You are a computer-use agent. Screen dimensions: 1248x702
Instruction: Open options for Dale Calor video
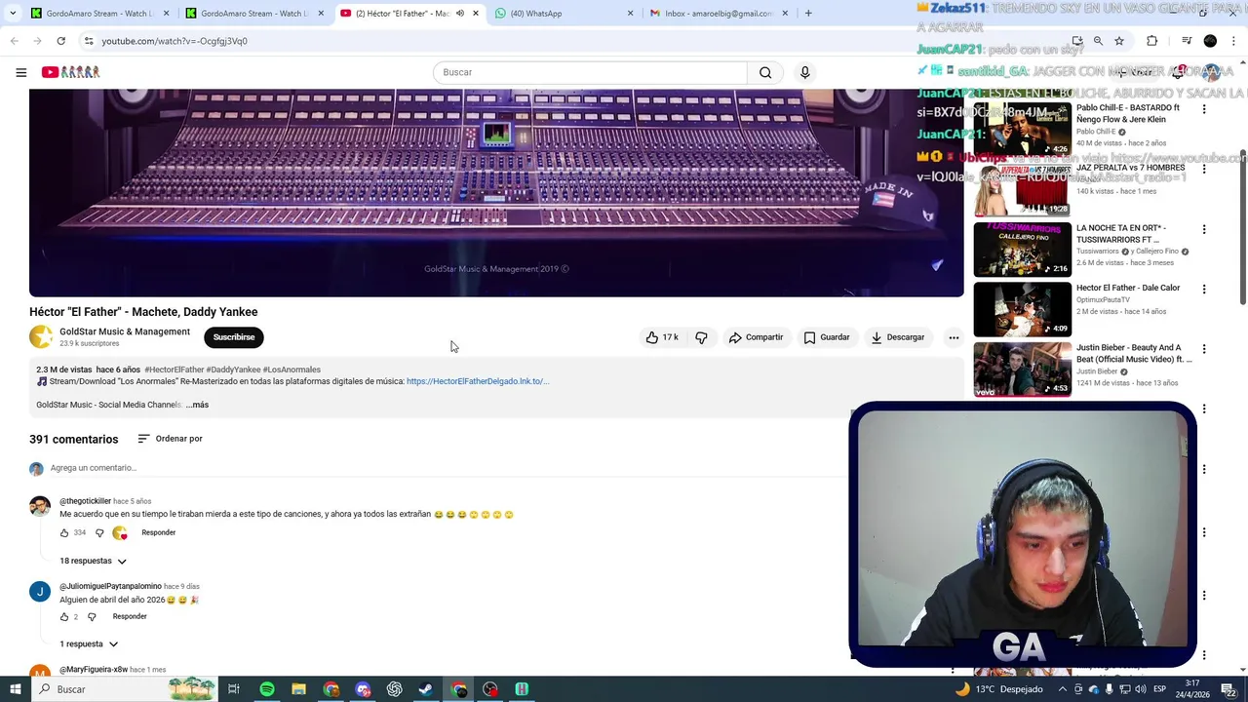[x=1204, y=290]
